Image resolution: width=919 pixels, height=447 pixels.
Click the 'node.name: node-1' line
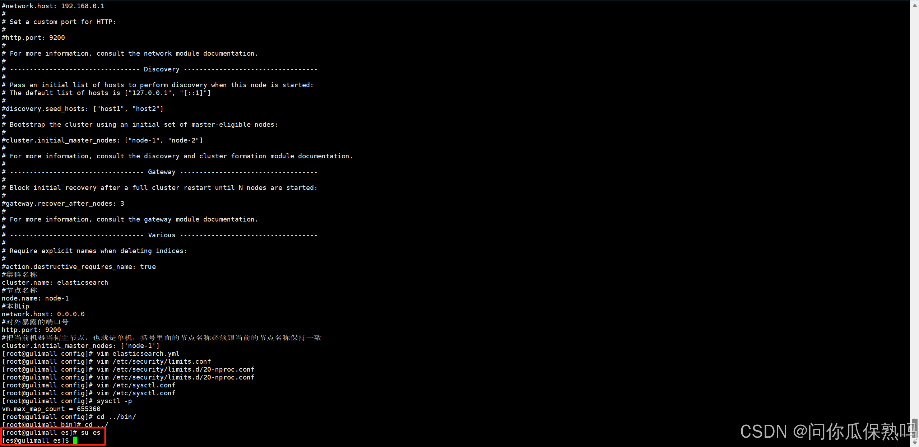(35, 298)
